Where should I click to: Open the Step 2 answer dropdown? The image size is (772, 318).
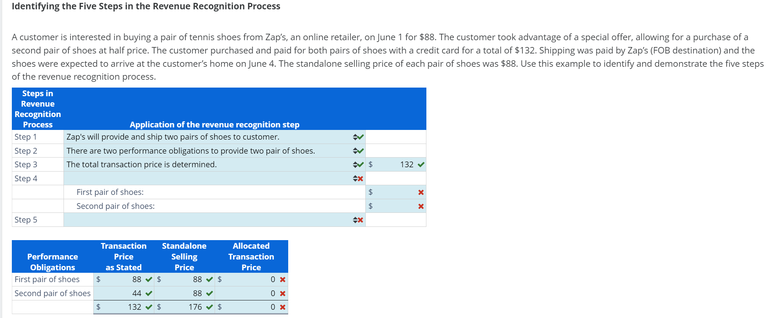[208, 151]
